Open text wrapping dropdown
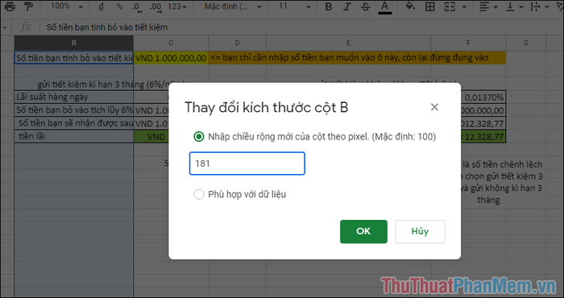Screen dimensions: 564x298 click(x=540, y=6)
